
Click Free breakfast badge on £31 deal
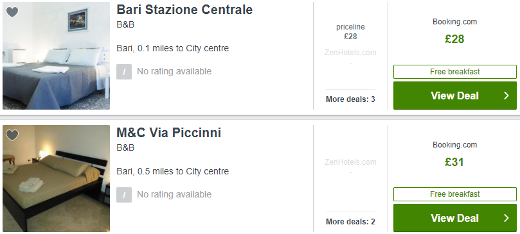click(x=455, y=194)
